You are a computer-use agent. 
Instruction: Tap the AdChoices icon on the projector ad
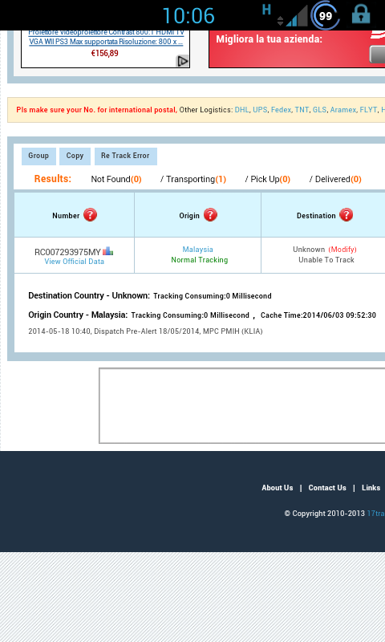tap(182, 62)
